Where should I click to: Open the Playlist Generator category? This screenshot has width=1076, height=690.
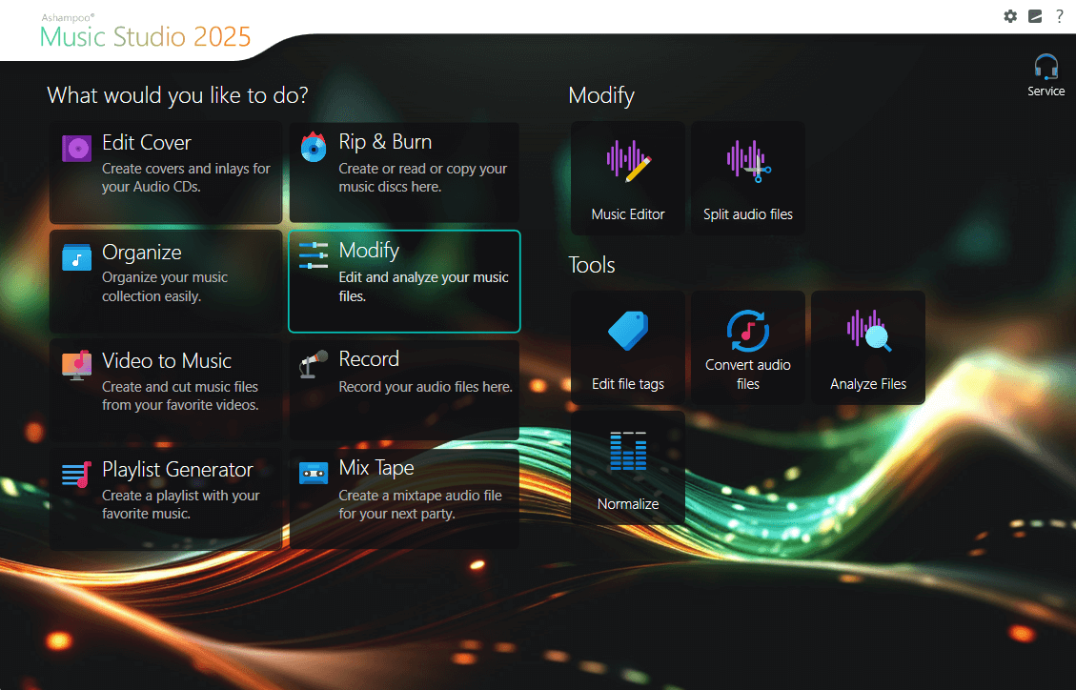[166, 498]
